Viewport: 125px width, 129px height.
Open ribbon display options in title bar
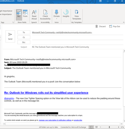click(100, 1)
